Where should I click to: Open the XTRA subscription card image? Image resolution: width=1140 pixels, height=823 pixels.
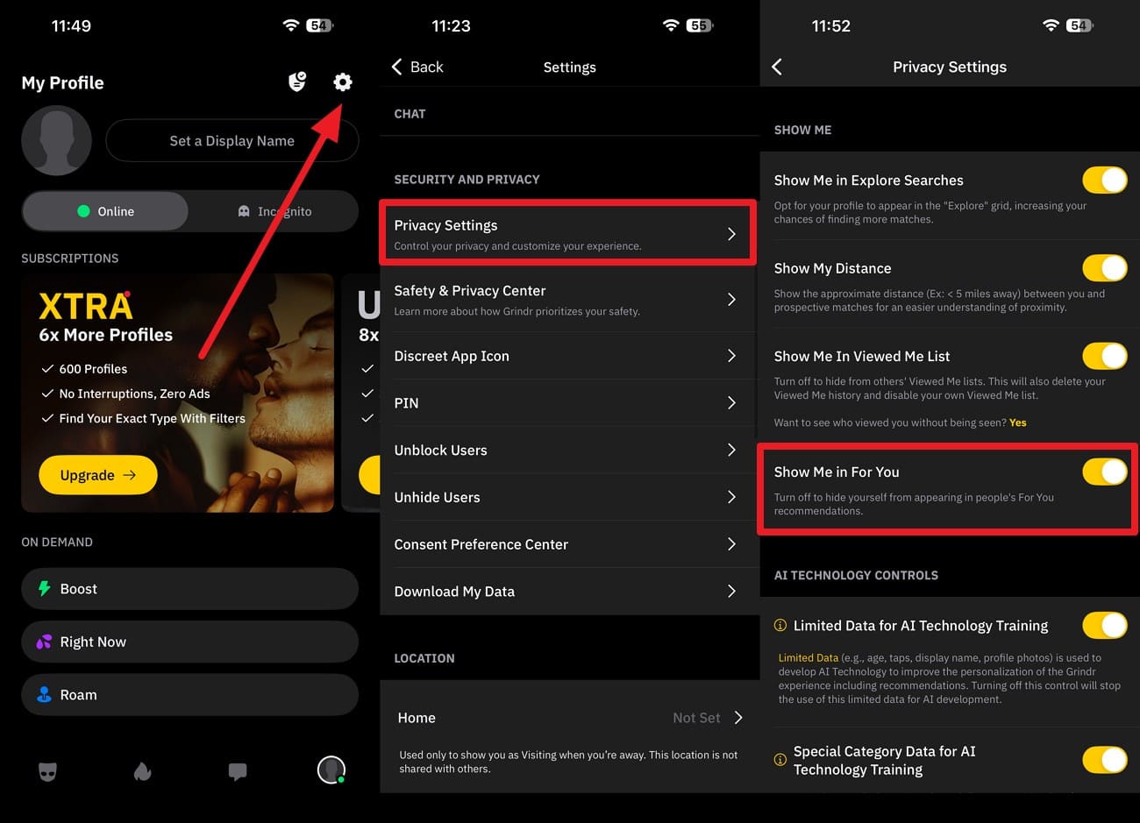point(177,393)
